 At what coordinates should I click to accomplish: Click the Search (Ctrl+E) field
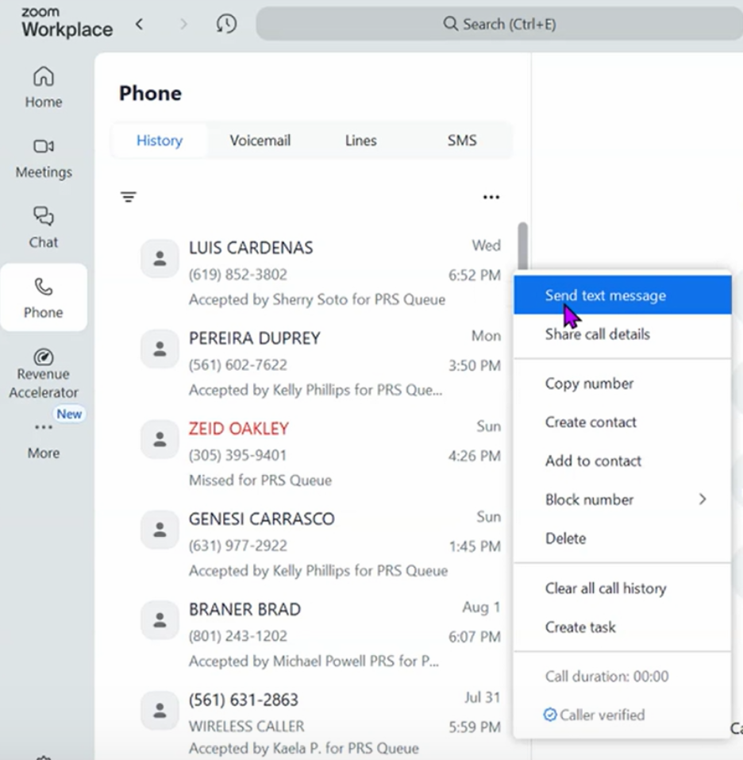pyautogui.click(x=499, y=24)
